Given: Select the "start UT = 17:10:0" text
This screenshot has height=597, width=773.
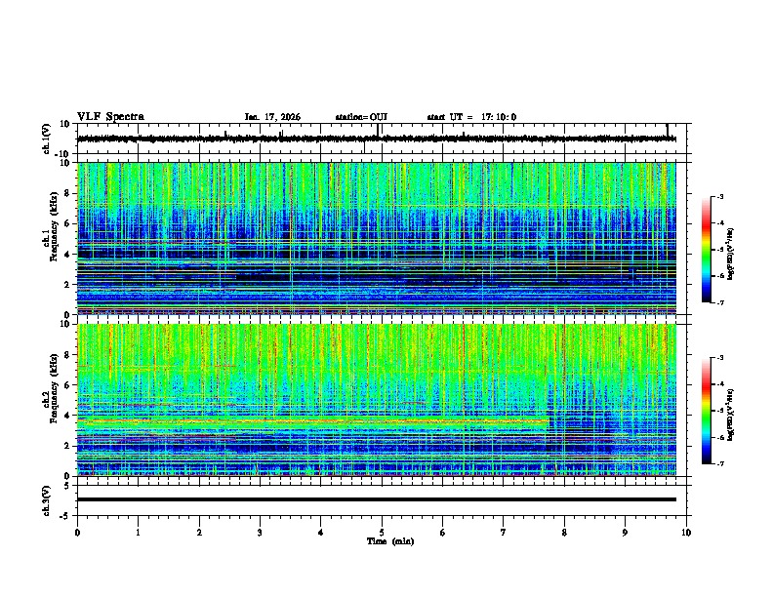Looking at the screenshot, I should 471,117.
